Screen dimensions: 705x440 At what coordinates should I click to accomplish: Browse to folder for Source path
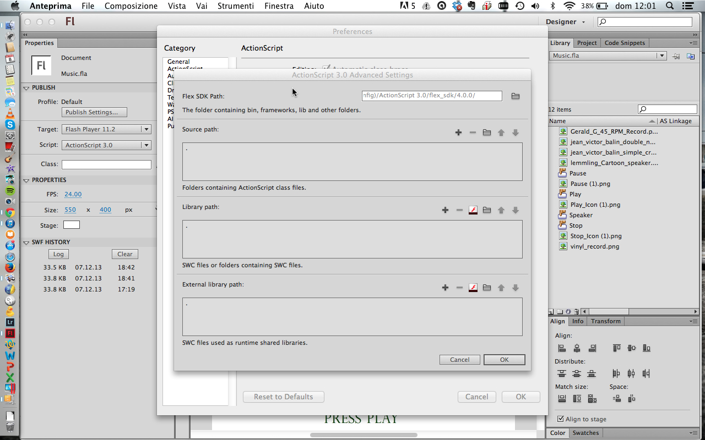click(487, 133)
